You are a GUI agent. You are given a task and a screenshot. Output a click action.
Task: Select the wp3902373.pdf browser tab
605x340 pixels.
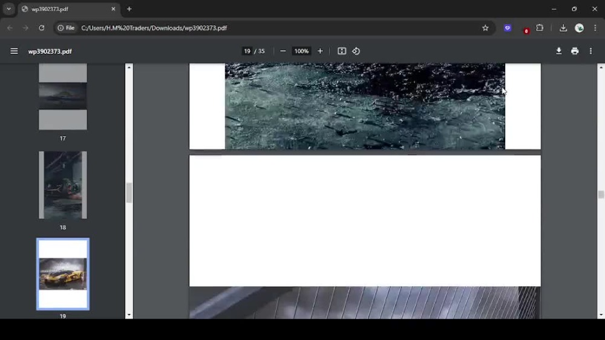tap(69, 9)
